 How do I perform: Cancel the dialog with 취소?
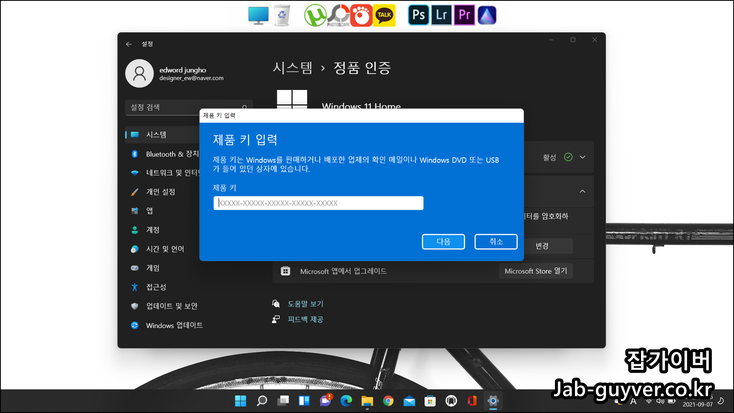pos(496,242)
